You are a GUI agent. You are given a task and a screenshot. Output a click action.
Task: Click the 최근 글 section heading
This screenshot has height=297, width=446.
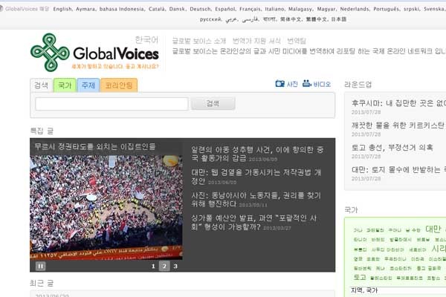click(x=42, y=283)
